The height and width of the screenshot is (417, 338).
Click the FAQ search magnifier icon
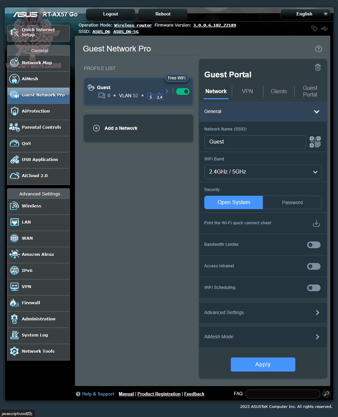point(326,394)
